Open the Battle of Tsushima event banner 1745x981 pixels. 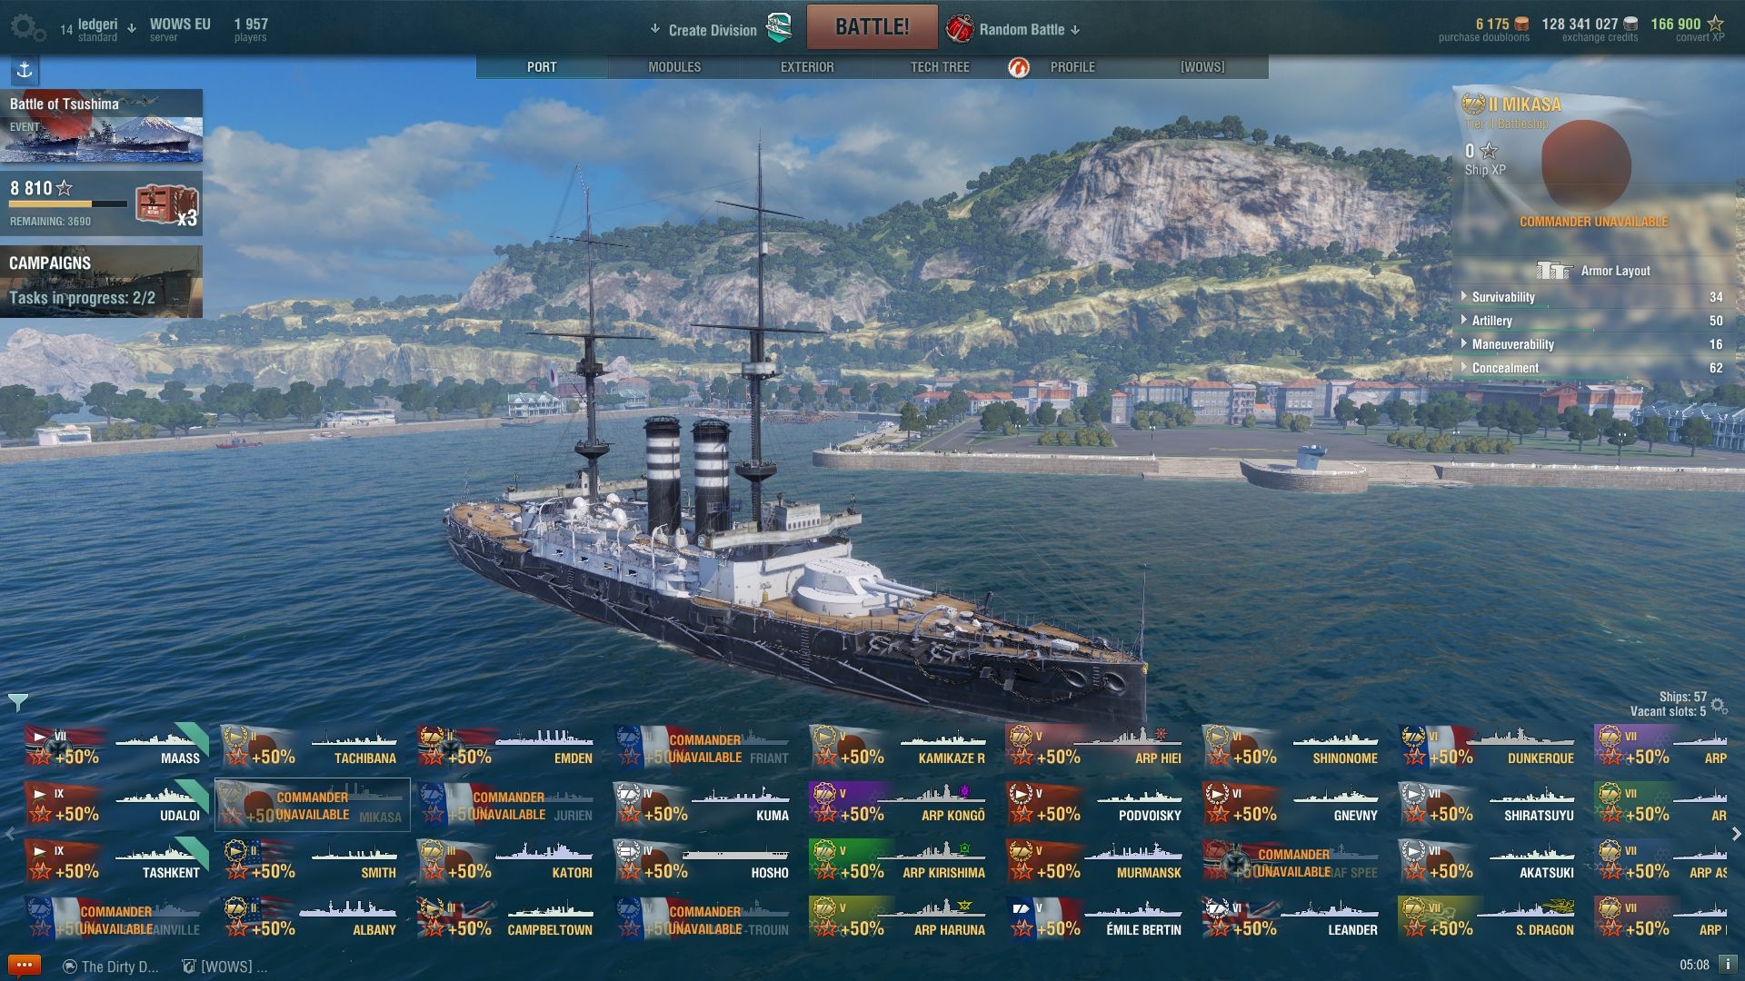[101, 125]
